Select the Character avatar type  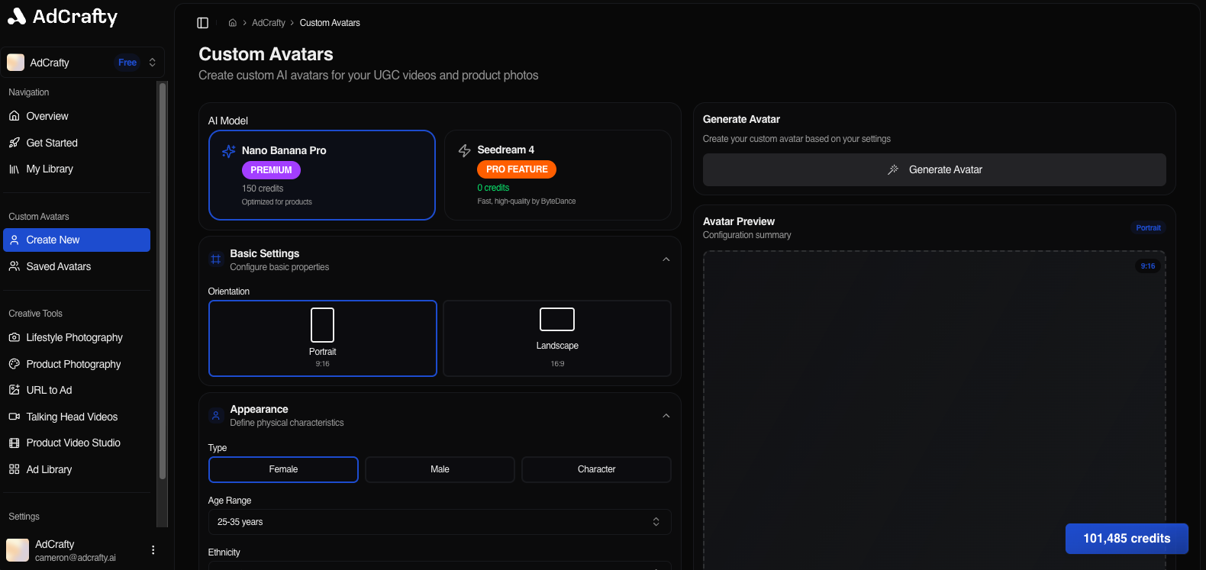(596, 469)
